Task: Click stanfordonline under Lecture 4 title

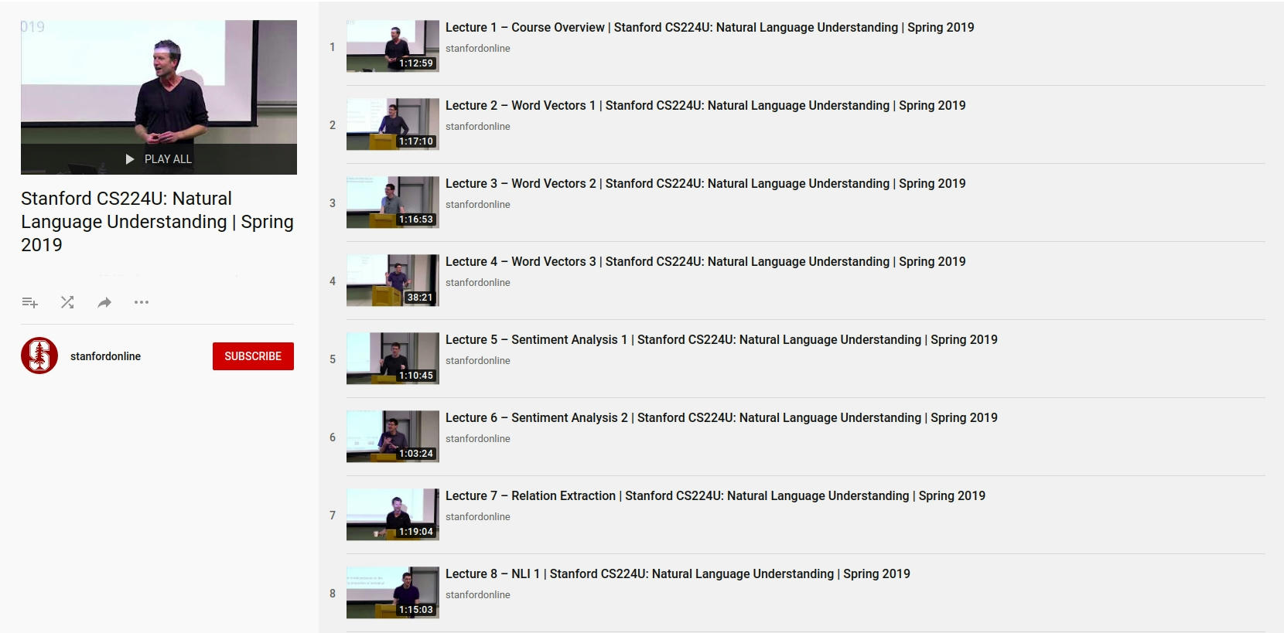Action: point(477,282)
